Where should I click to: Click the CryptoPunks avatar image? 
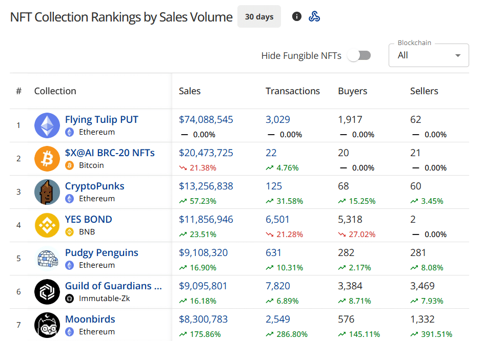click(x=47, y=192)
